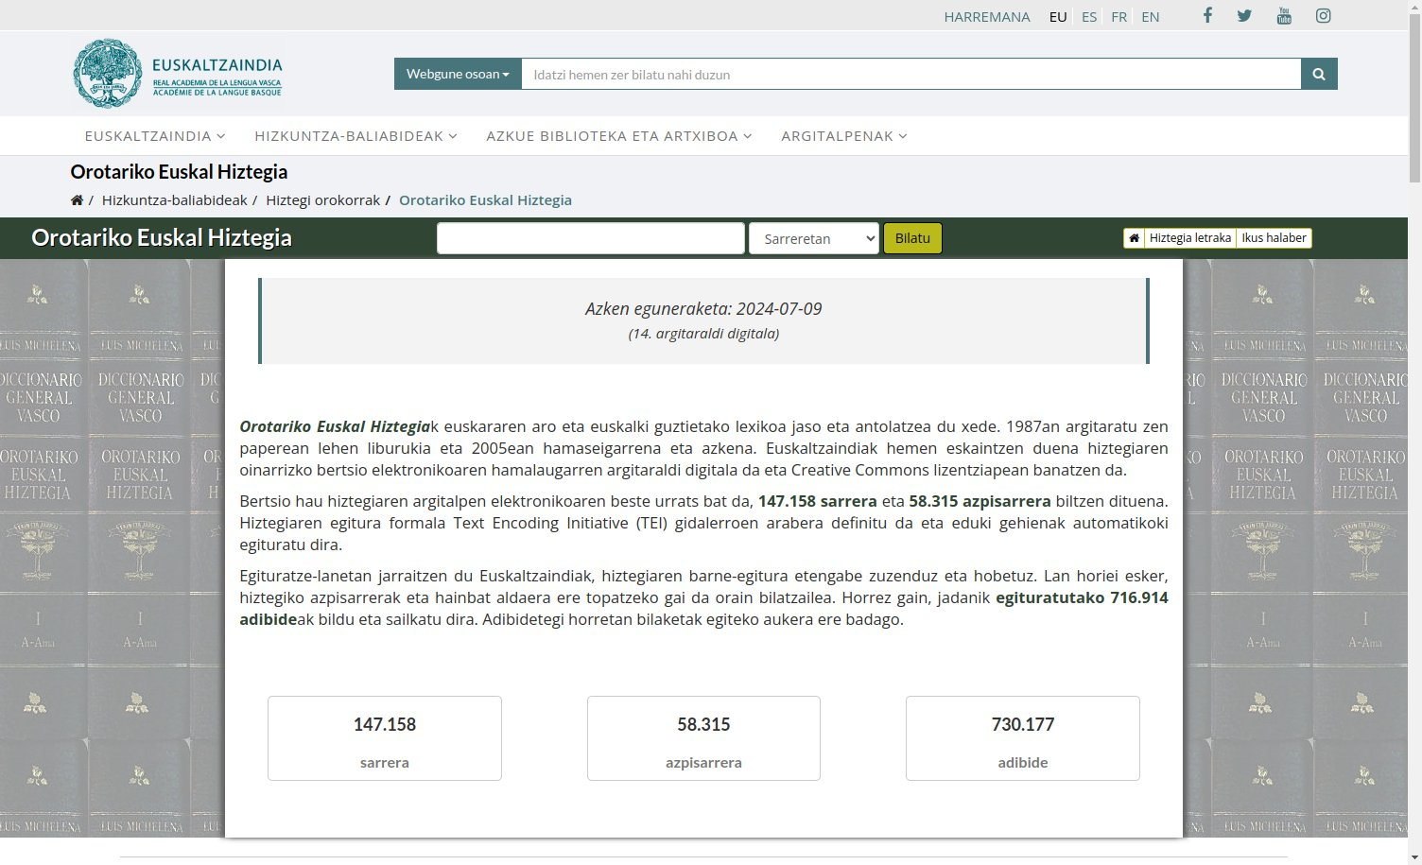Open the Webgune osoan scope dropdown
1422x865 pixels.
point(458,74)
